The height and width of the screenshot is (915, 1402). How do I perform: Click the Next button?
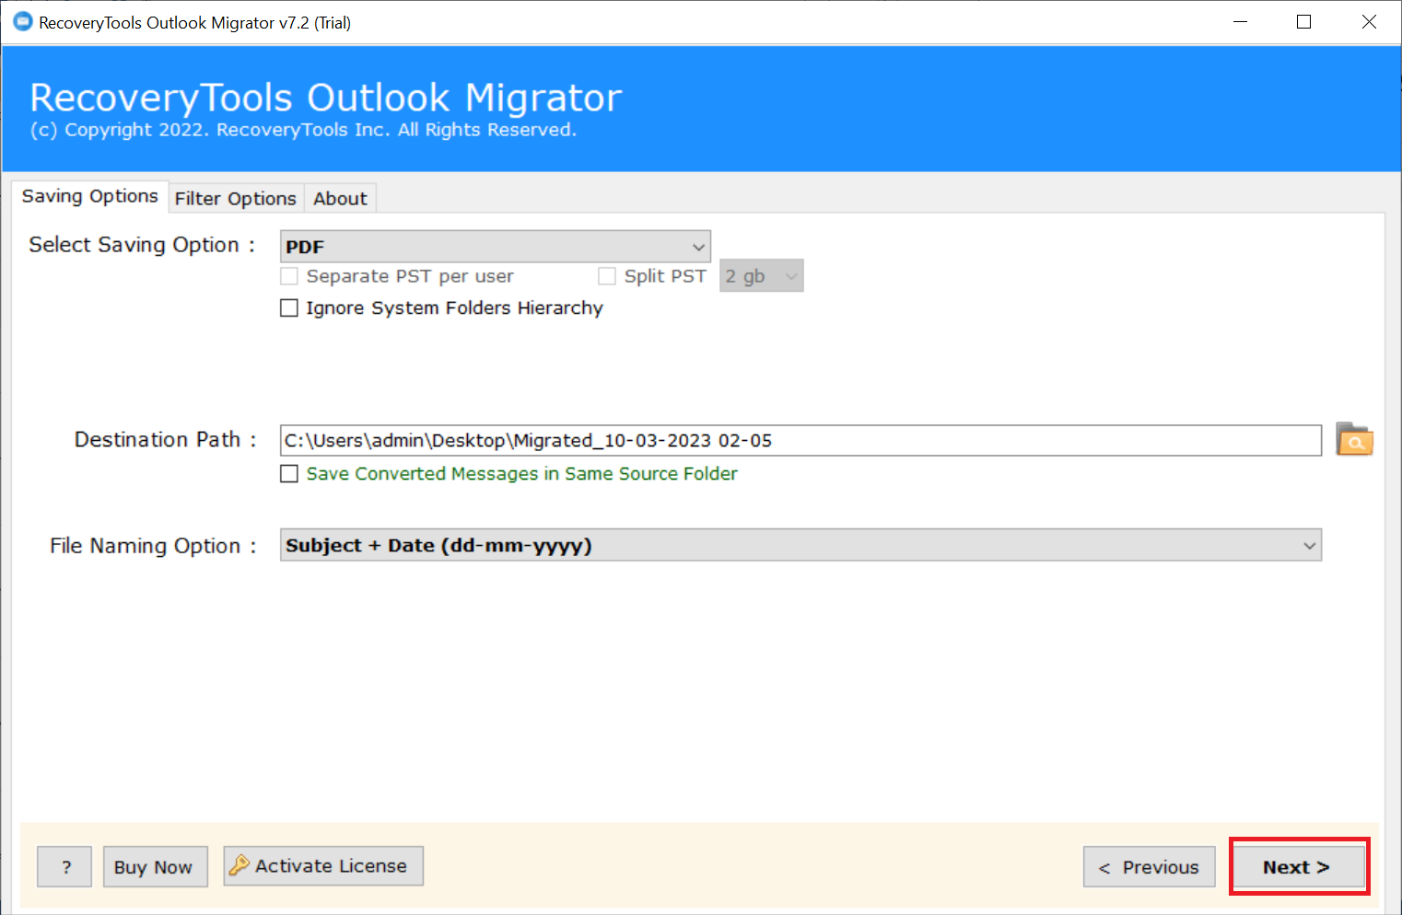tap(1299, 867)
